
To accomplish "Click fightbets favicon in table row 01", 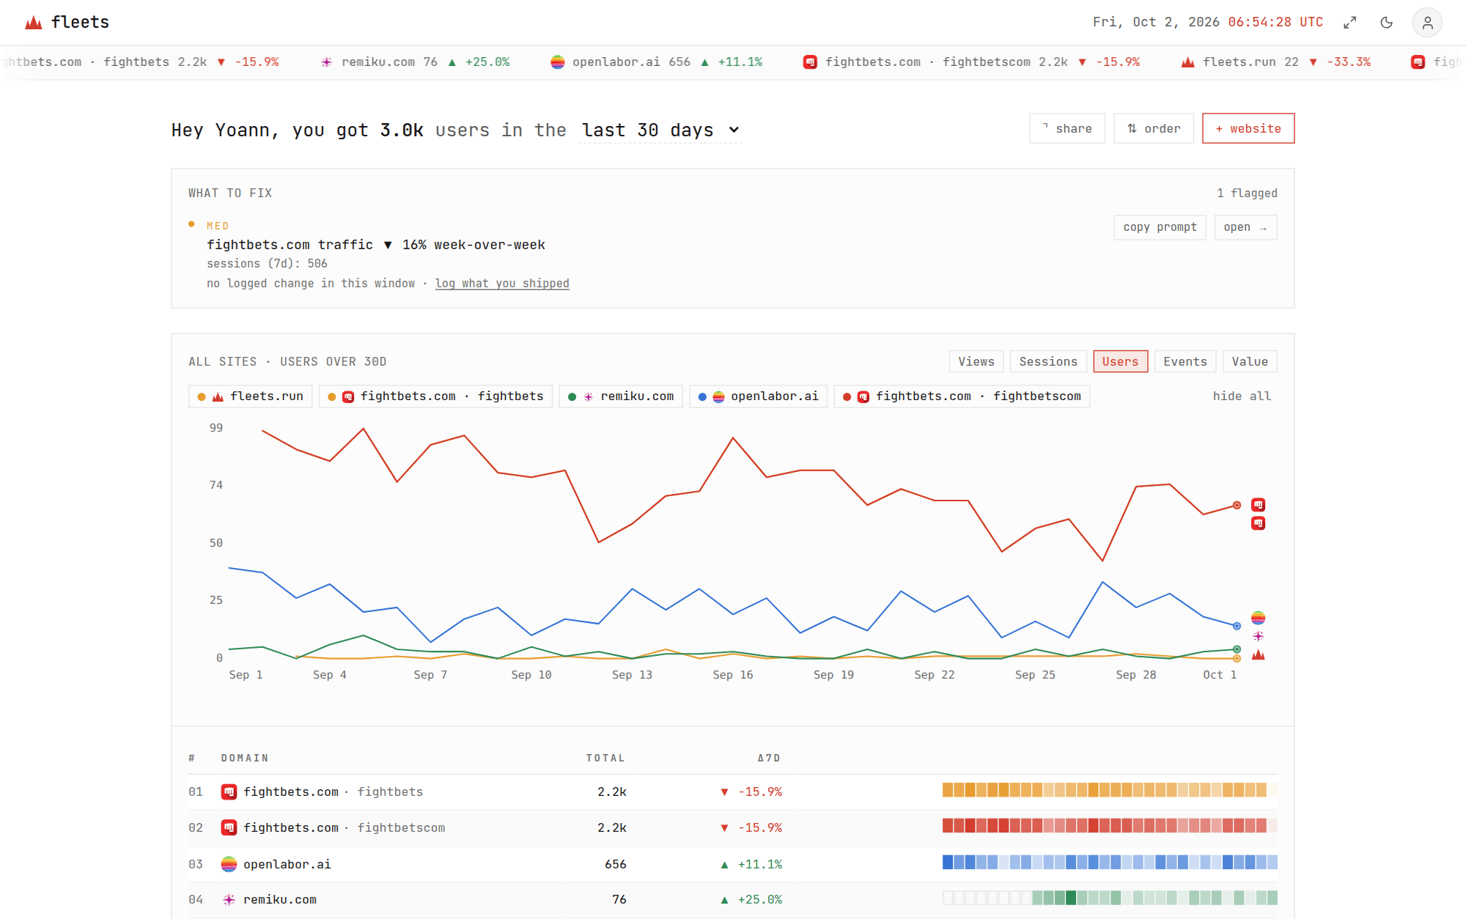I will [x=229, y=791].
